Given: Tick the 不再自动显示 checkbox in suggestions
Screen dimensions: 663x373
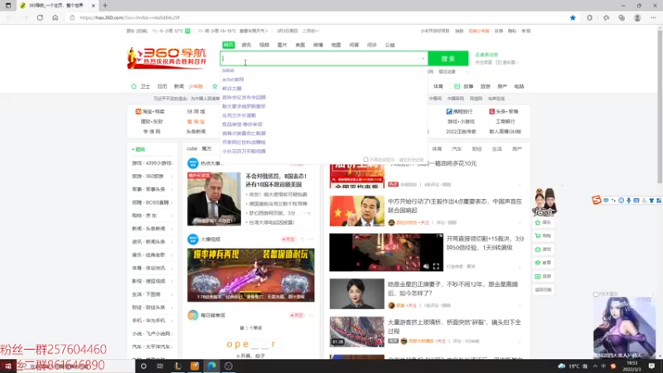Looking at the screenshot, I should point(365,159).
